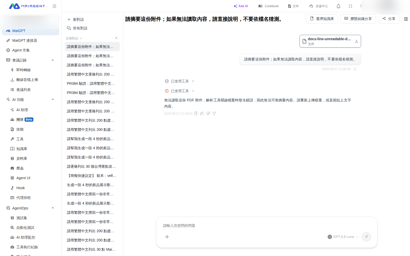Image resolution: width=410 pixels, height=256 pixels.
Task: Expand the failed 已使用工具 step
Action: tap(179, 91)
